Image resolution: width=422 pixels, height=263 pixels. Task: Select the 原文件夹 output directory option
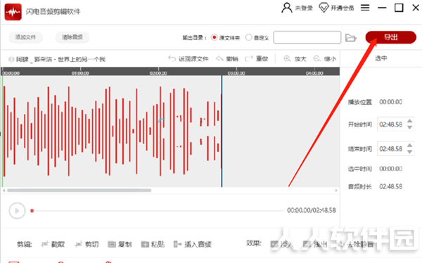pos(215,37)
